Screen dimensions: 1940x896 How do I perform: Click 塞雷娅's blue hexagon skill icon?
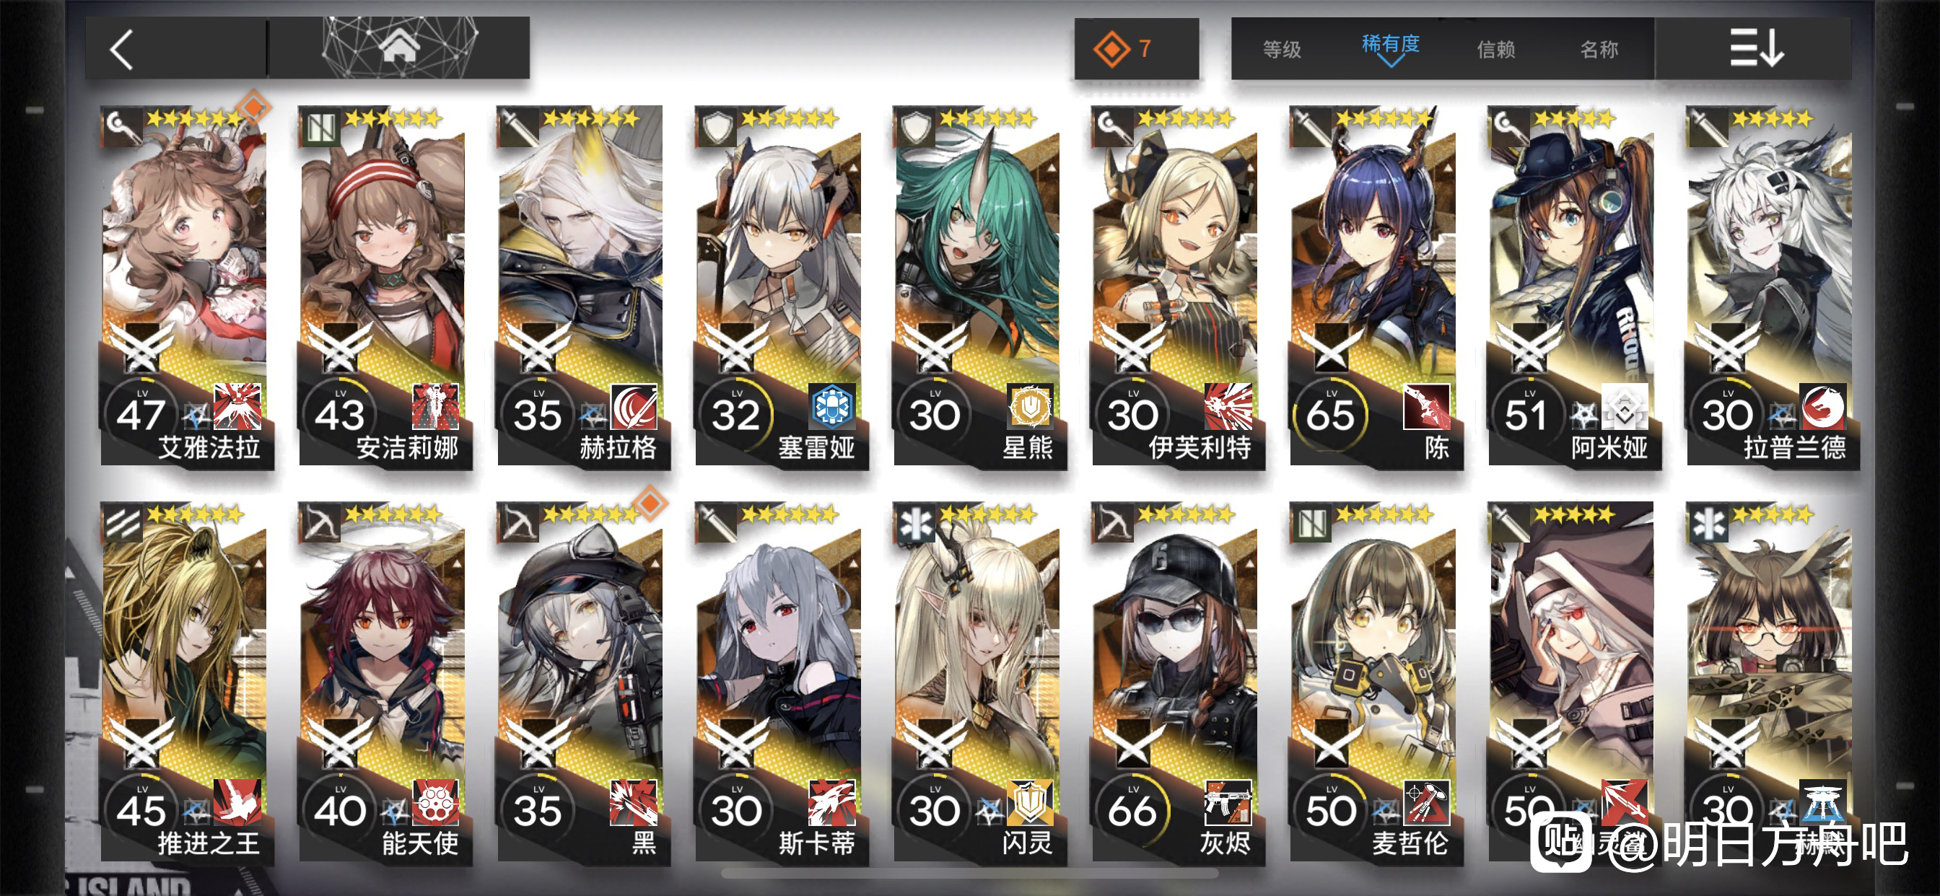tap(831, 407)
